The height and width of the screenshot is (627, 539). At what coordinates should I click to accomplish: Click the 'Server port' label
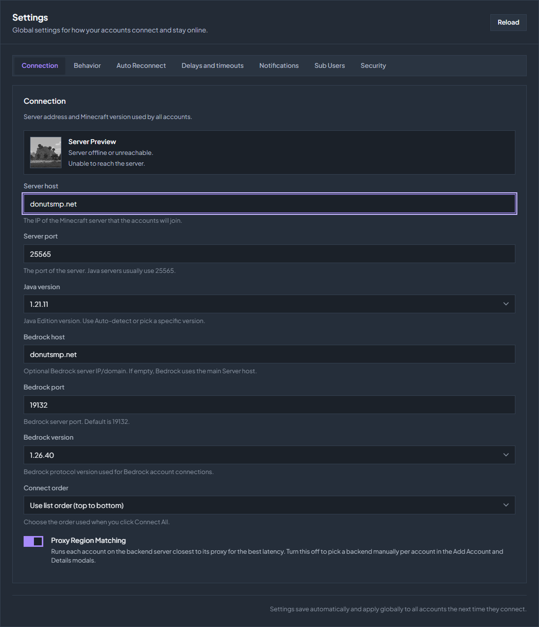pos(40,236)
